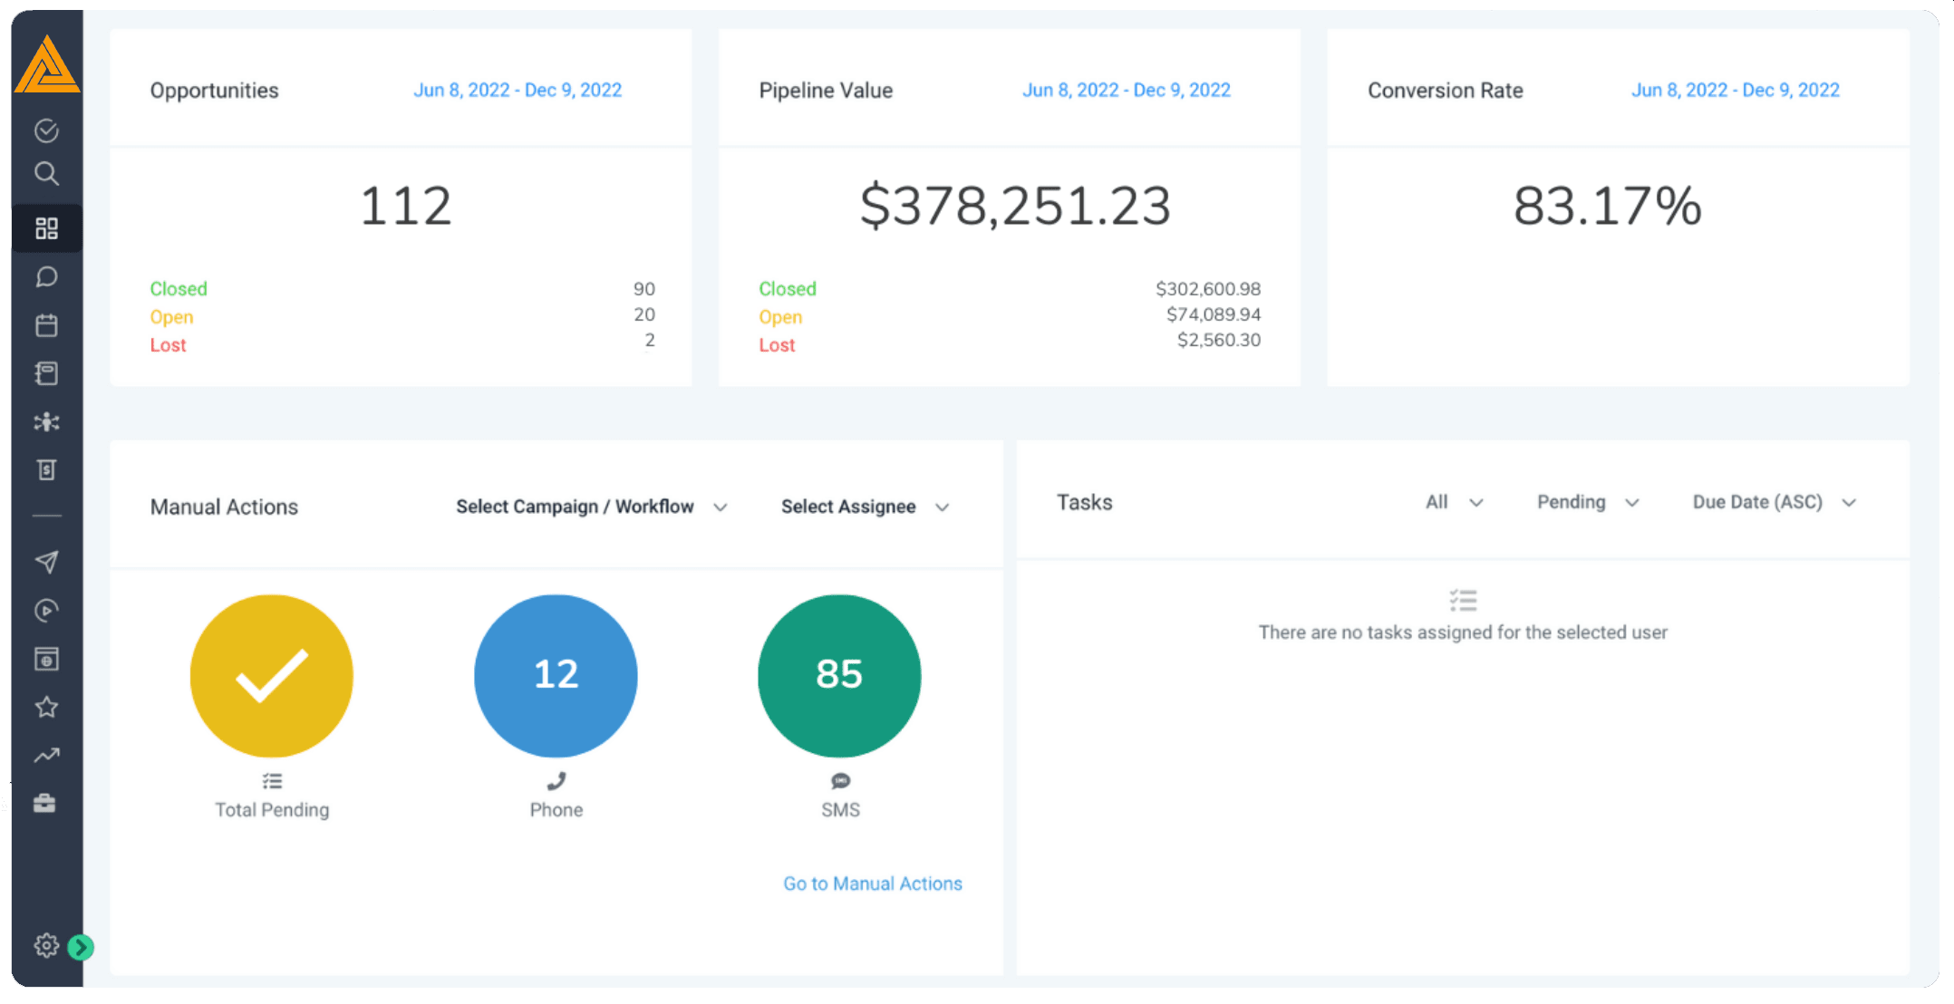Click the checkmark circle launchpad icon
1954x1004 pixels.
tap(46, 130)
